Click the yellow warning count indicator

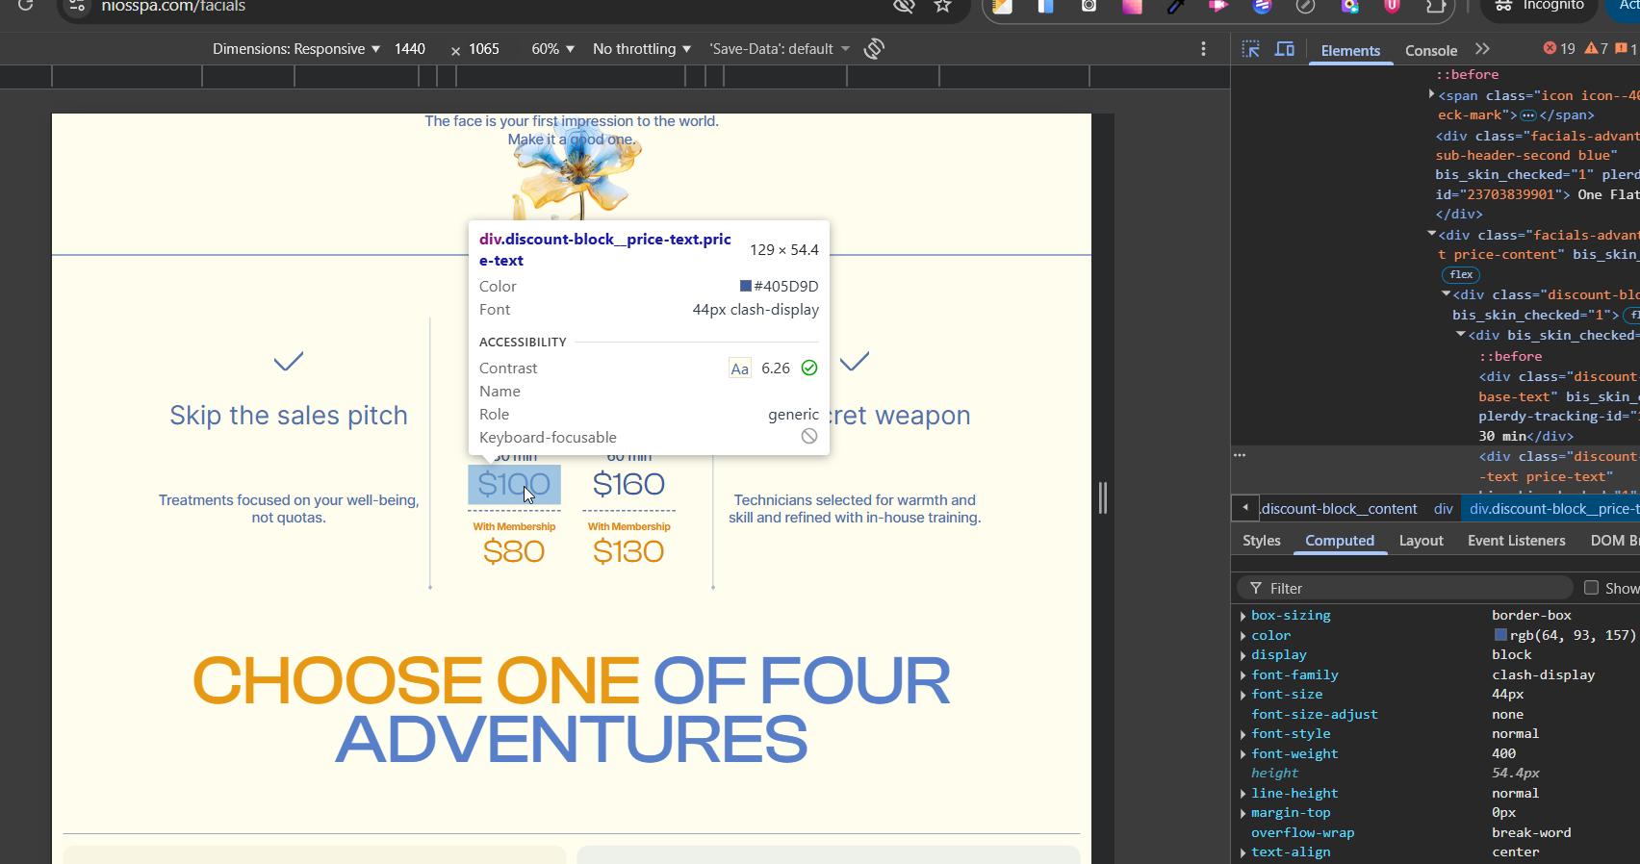1597,49
